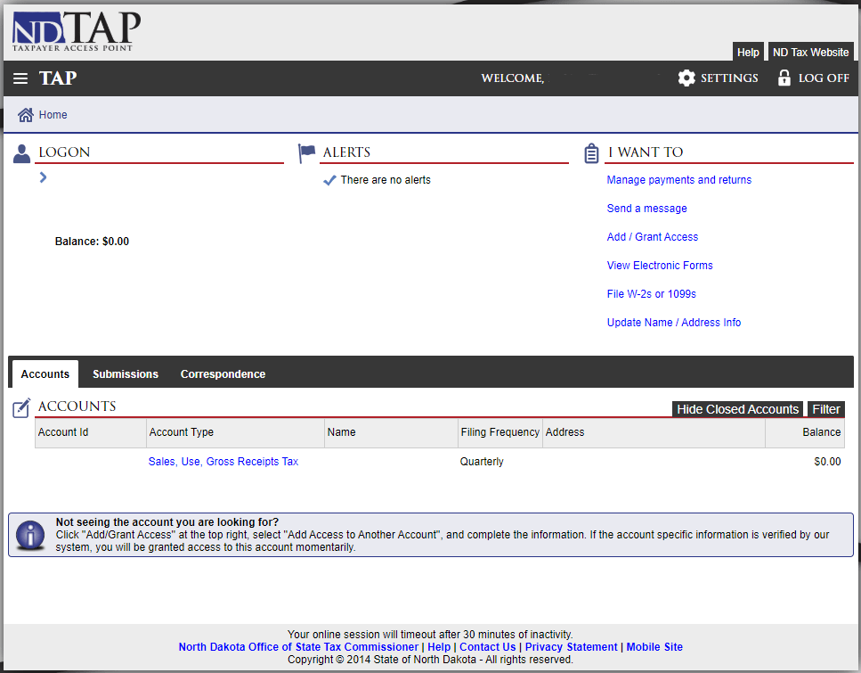
Task: Click 'There are no alerts' text
Action: (x=386, y=180)
